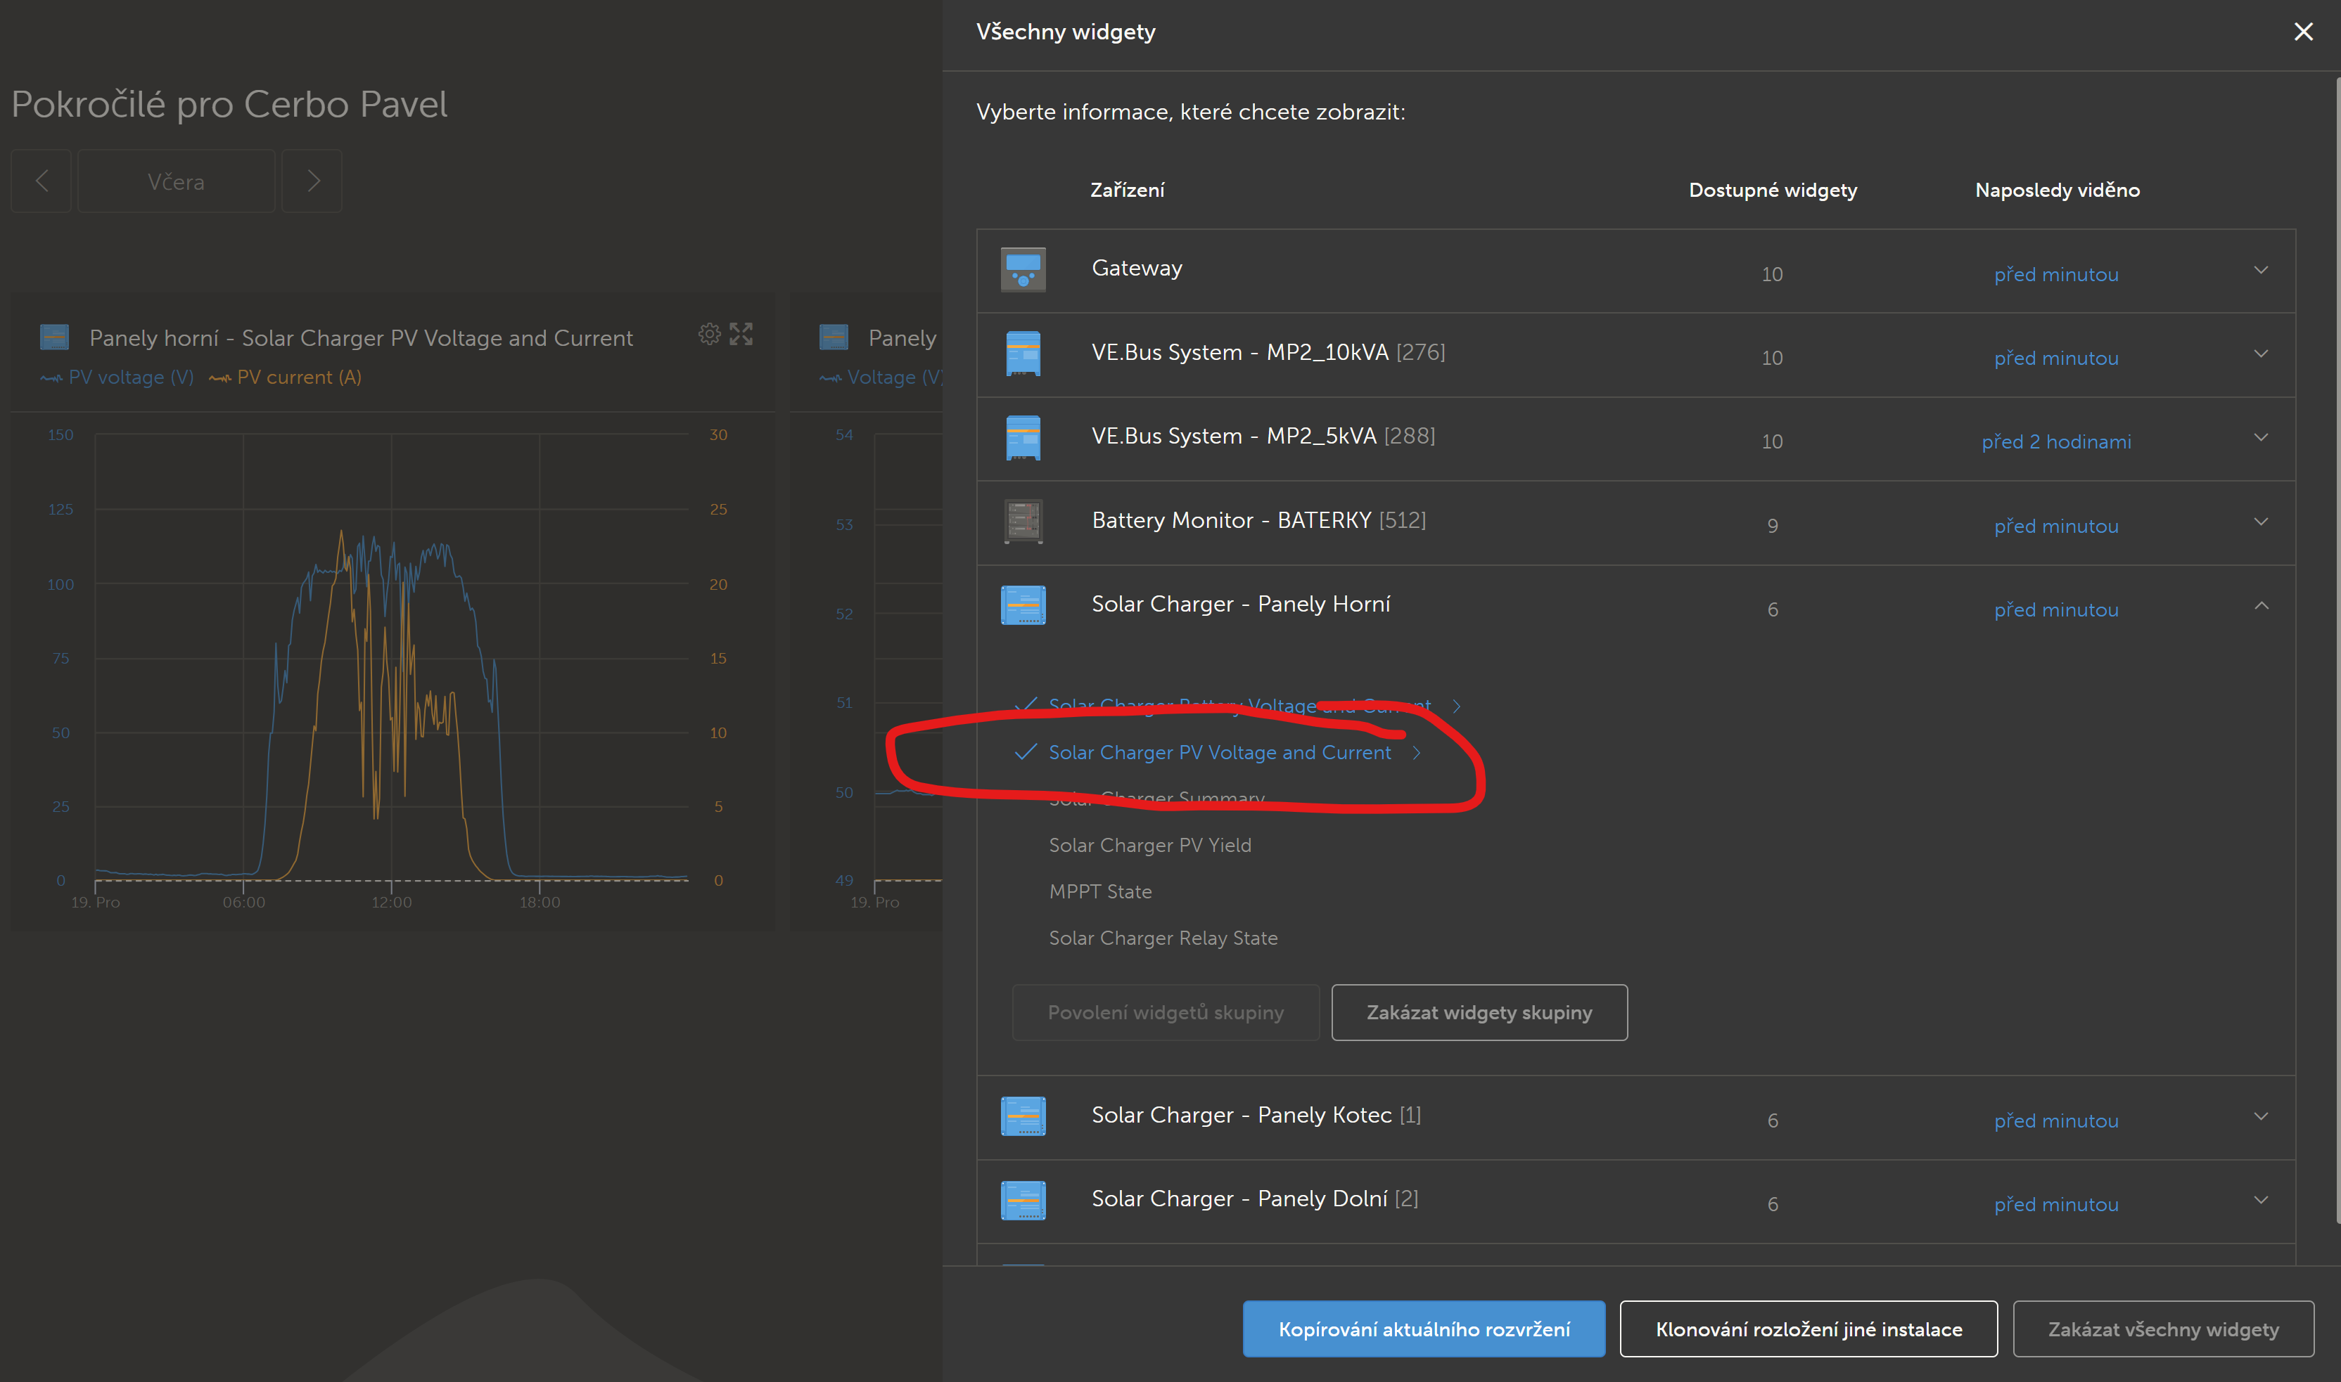Image resolution: width=2341 pixels, height=1382 pixels.
Task: Maximize the PV Voltage chart with expand icon
Action: tap(741, 335)
